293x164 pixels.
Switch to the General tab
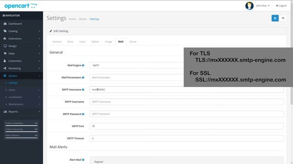tap(57, 41)
